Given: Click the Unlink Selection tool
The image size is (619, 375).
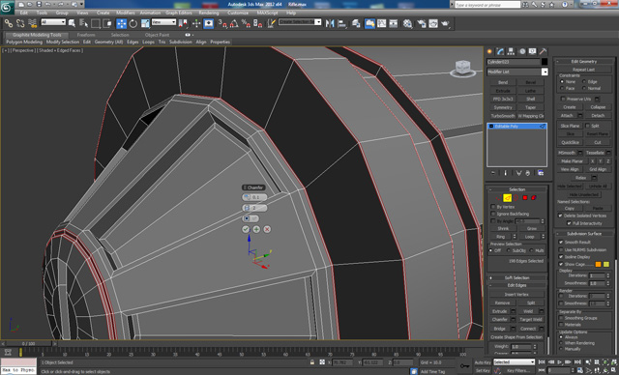Looking at the screenshot, I should (x=20, y=23).
